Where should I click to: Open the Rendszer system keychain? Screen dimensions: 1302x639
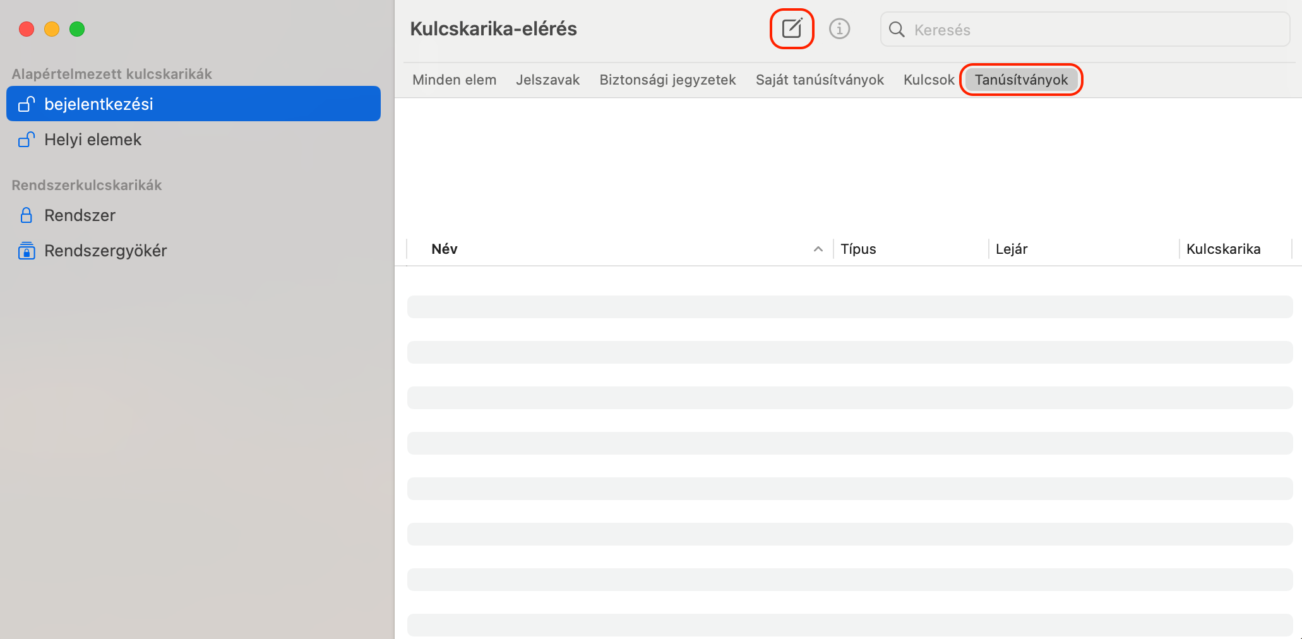tap(80, 215)
